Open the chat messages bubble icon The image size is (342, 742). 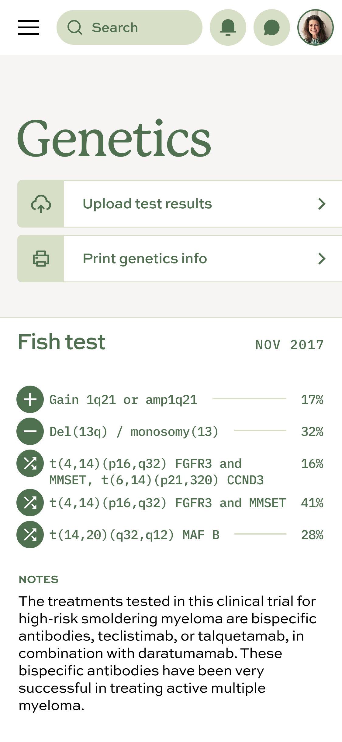[x=271, y=27]
